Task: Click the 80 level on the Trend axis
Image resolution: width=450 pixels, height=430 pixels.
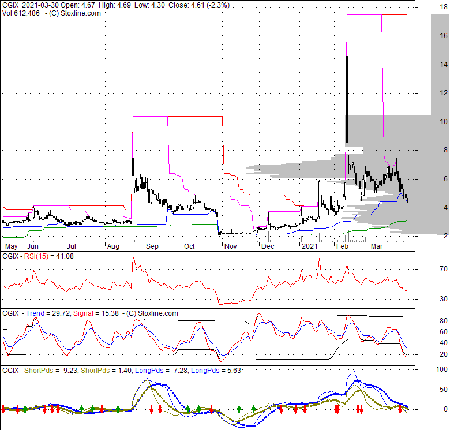Action: [x=444, y=321]
